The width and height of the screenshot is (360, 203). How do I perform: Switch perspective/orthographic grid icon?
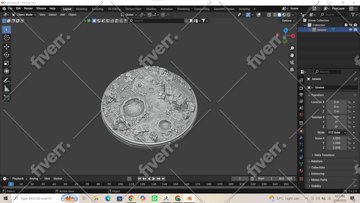[x=292, y=69]
